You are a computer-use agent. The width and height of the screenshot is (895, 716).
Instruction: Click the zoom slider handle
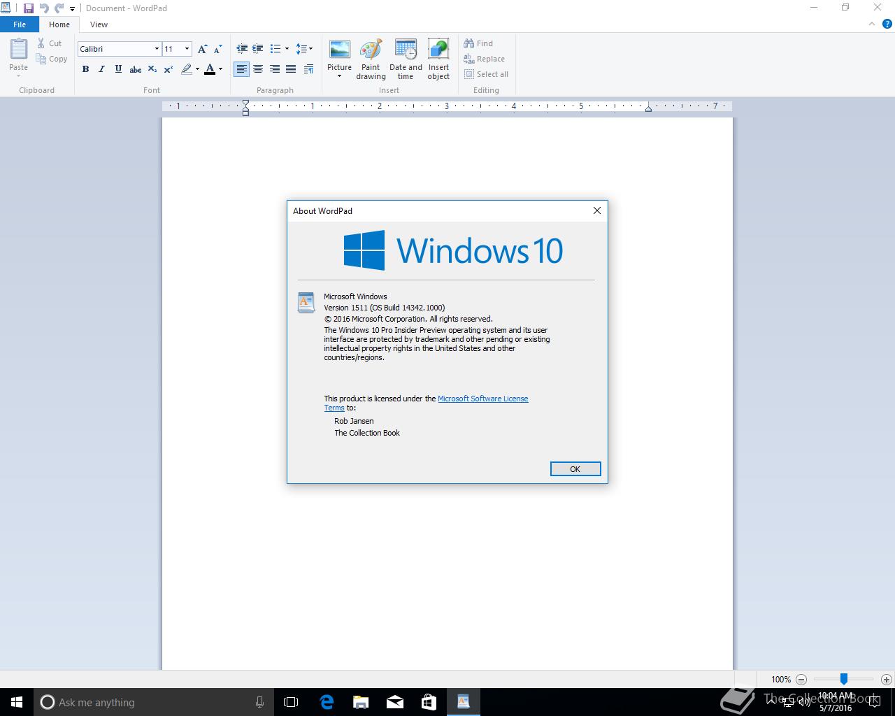[844, 679]
